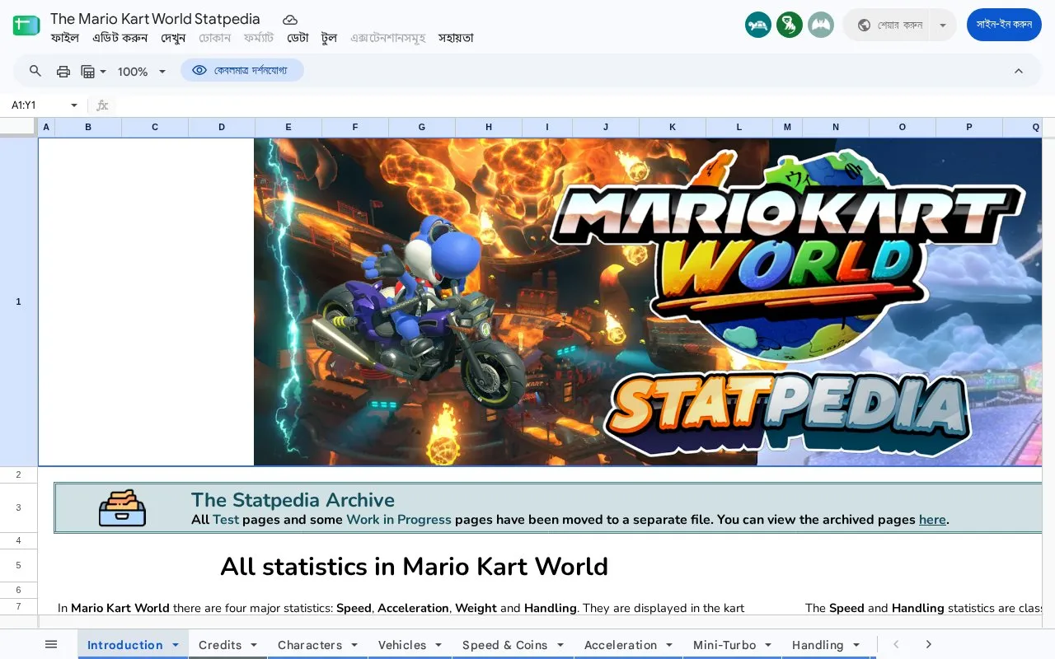Select row header 5
The height and width of the screenshot is (659, 1055).
pos(18,566)
